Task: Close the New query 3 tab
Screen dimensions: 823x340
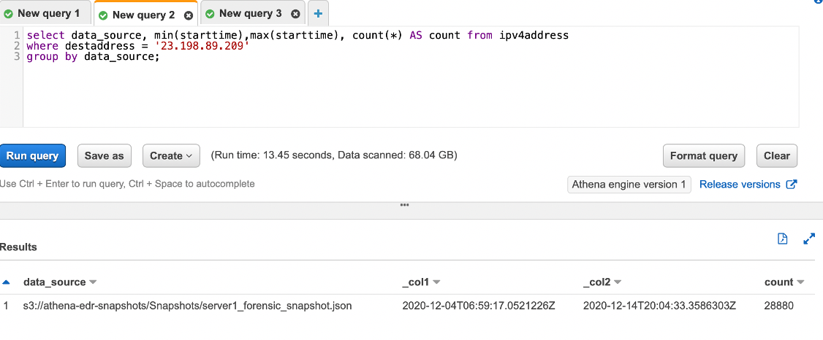Action: pos(295,14)
